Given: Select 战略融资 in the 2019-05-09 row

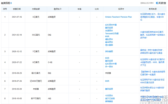Looking at the screenshot, I should tap(52, 89).
